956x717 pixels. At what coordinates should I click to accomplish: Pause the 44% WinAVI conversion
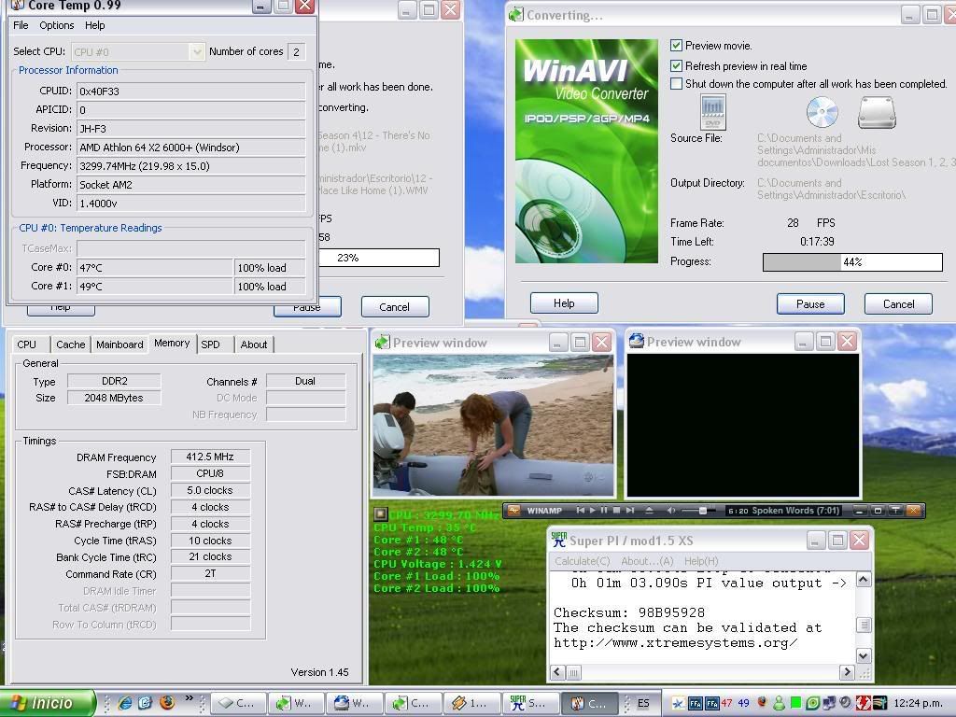tap(809, 304)
